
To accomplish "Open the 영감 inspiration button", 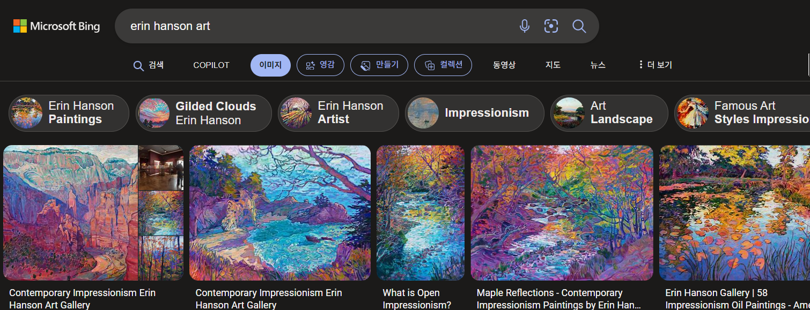I will pyautogui.click(x=320, y=65).
